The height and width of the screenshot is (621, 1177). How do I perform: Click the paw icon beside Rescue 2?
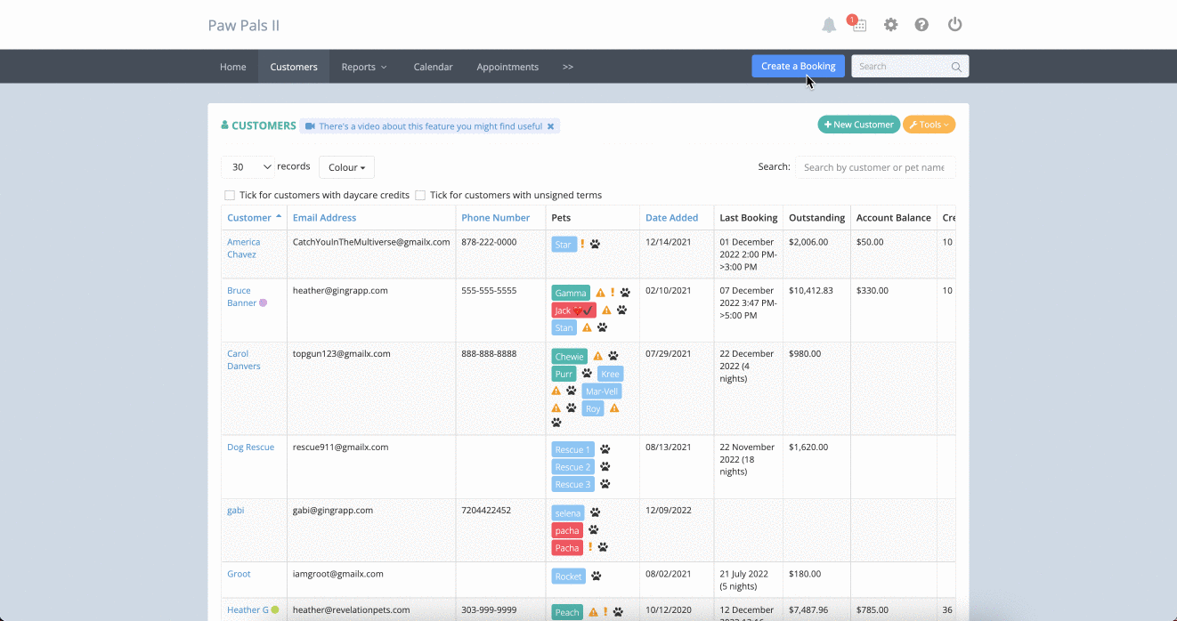pyautogui.click(x=605, y=466)
